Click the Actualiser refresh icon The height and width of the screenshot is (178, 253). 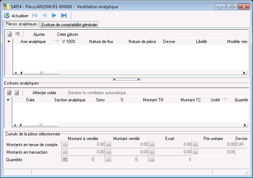click(x=7, y=15)
